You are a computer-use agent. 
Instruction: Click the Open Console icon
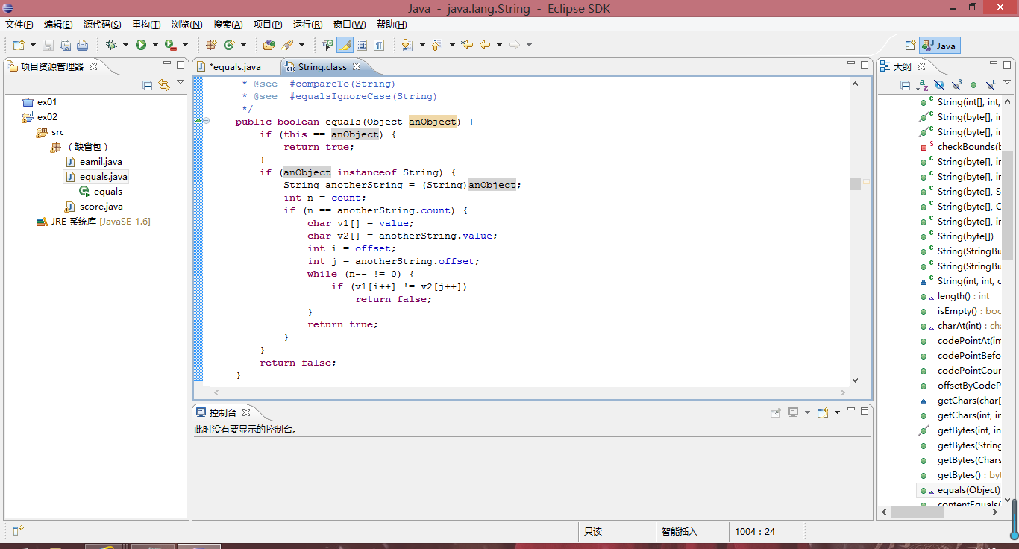pyautogui.click(x=823, y=412)
